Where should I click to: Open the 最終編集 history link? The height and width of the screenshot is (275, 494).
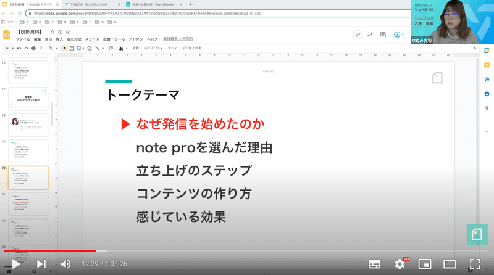[x=178, y=39]
